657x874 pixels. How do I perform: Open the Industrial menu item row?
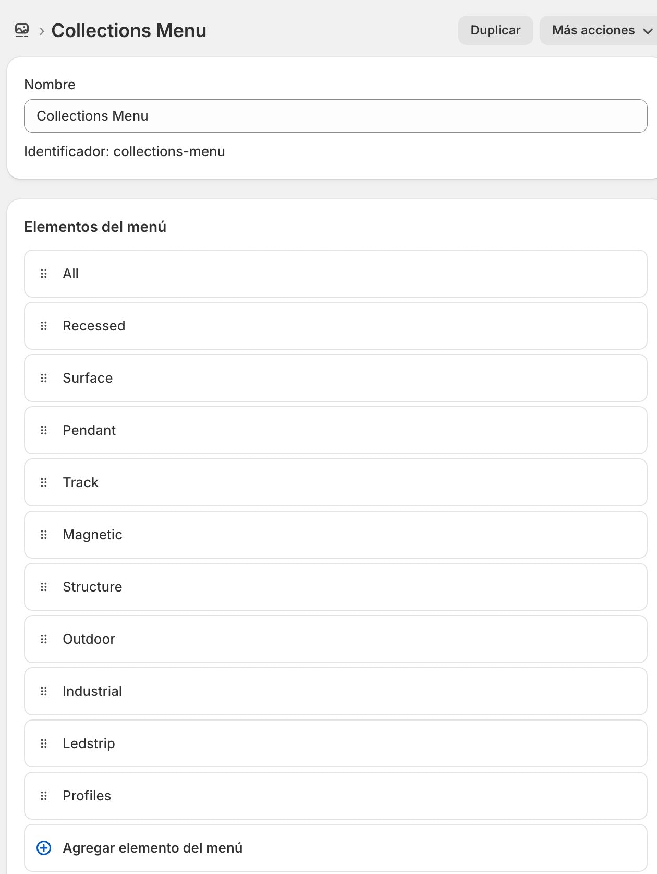point(336,691)
